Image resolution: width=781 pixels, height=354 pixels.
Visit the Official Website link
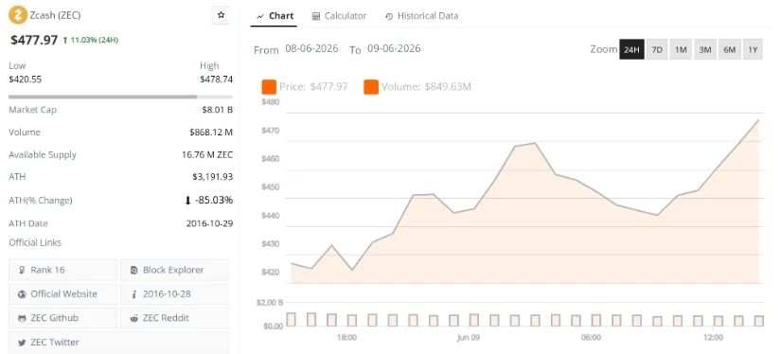[x=62, y=293]
